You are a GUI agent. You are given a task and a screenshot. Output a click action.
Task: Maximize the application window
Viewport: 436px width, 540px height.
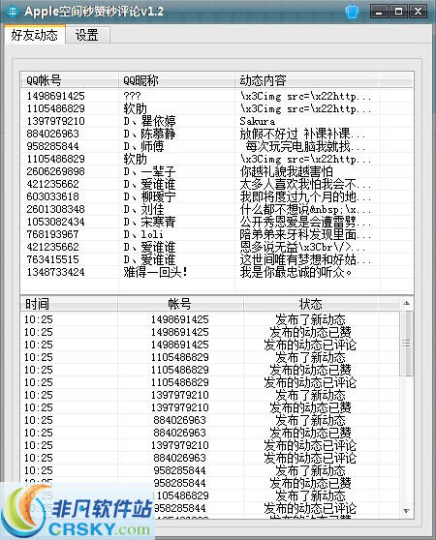398,12
